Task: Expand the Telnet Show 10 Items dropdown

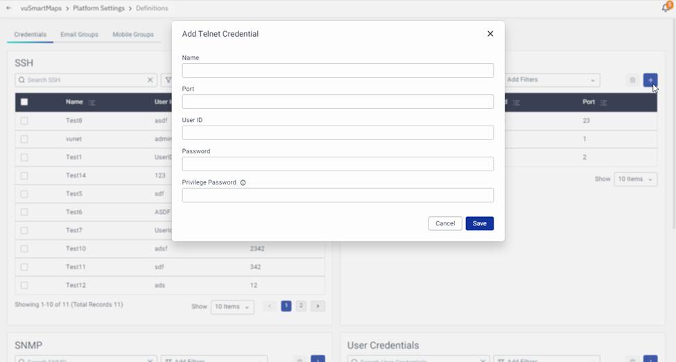Action: click(635, 179)
